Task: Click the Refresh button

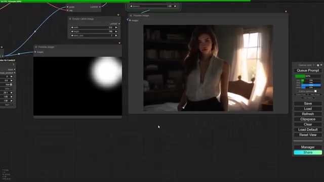Action: 308,114
